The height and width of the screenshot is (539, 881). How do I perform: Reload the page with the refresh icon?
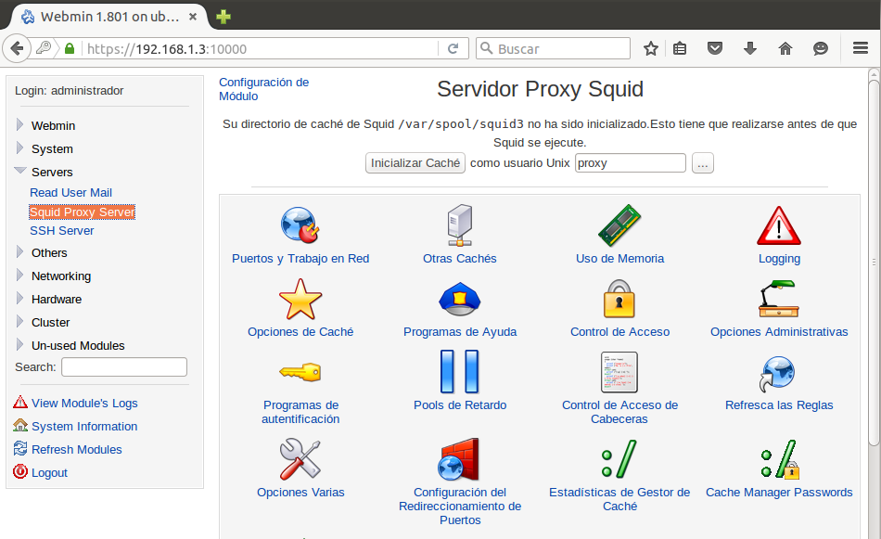(453, 49)
